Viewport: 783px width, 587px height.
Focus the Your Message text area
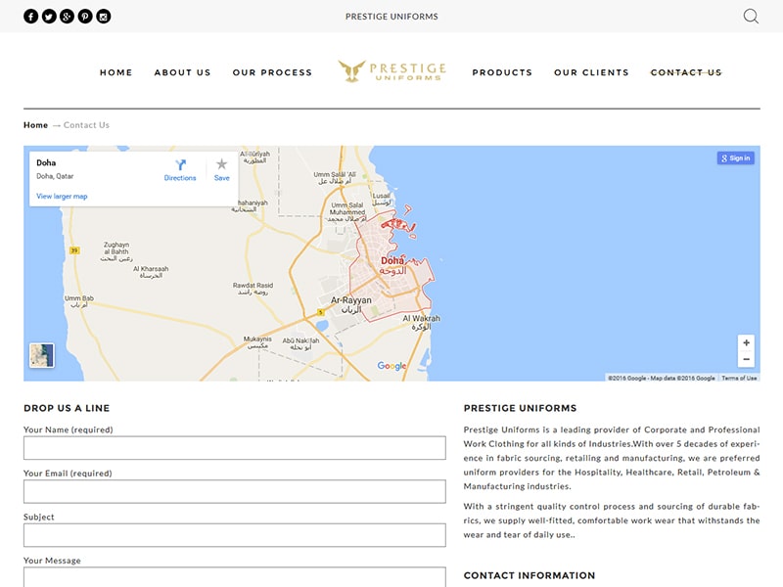235,577
